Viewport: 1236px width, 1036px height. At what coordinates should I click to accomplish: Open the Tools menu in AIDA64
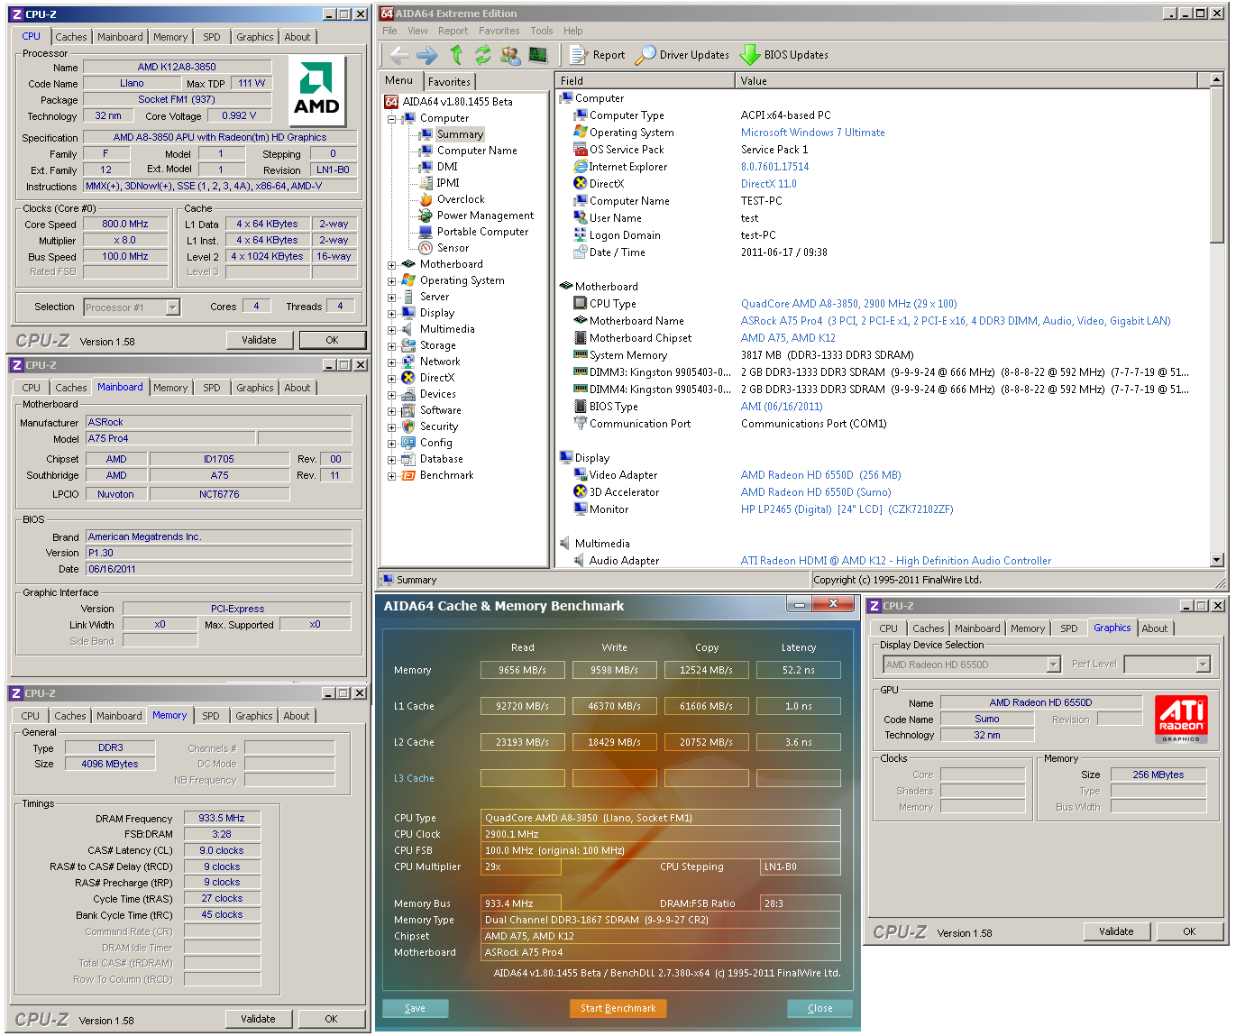click(x=542, y=31)
